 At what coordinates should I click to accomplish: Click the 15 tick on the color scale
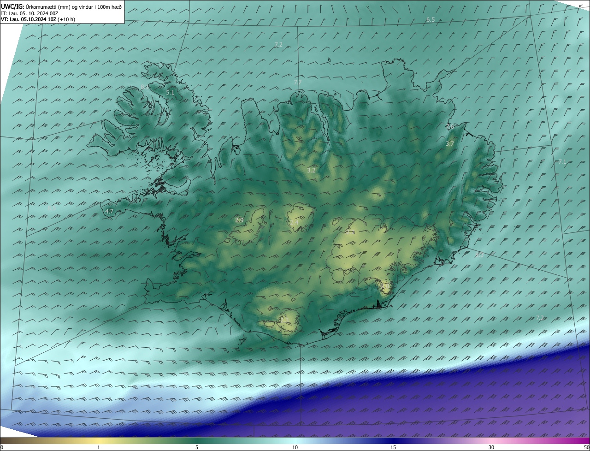pyautogui.click(x=393, y=447)
